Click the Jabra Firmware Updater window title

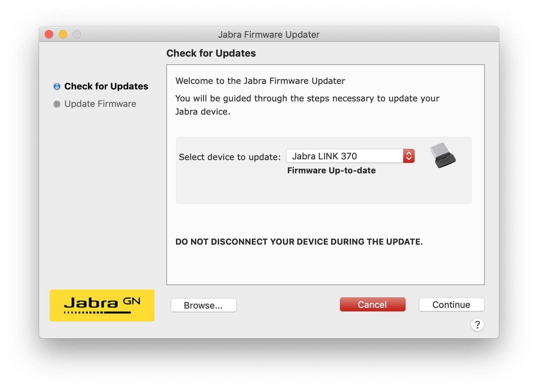click(269, 35)
